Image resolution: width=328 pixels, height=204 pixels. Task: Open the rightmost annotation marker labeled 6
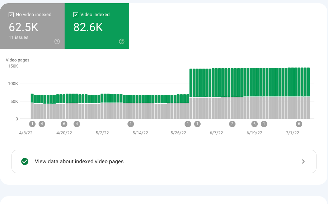point(299,124)
